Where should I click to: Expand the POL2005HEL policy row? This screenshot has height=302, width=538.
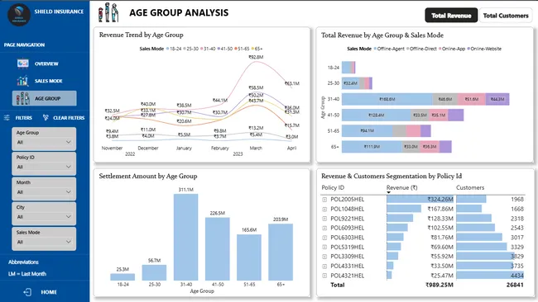click(324, 200)
